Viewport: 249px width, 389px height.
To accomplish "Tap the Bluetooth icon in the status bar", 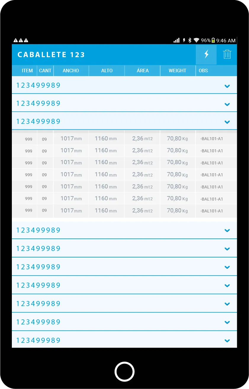I will tap(190, 40).
